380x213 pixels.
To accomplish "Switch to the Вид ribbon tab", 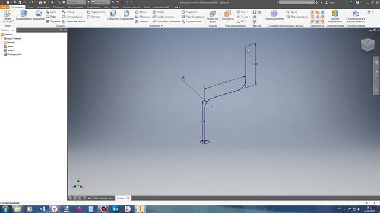I will pos(106,7).
